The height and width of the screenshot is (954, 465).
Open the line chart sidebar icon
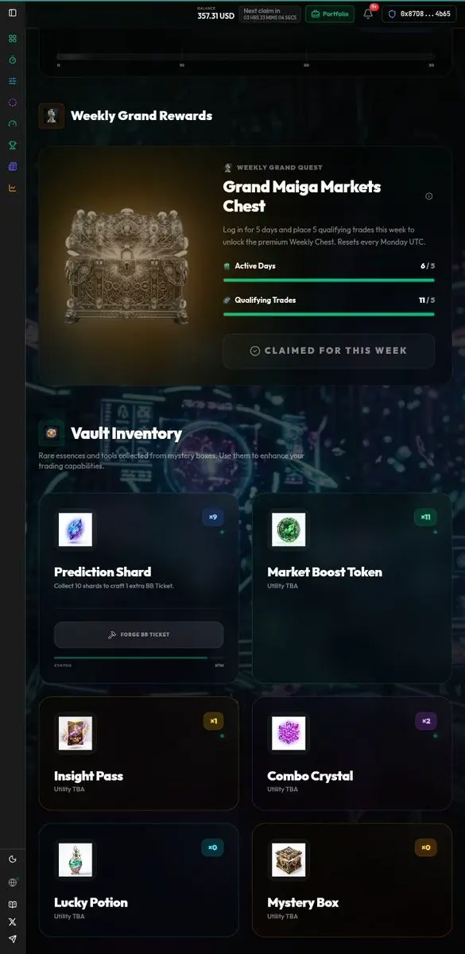click(x=12, y=188)
